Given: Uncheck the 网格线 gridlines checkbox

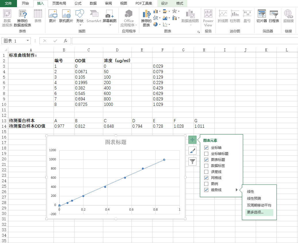Looking at the screenshot, I should [x=206, y=178].
